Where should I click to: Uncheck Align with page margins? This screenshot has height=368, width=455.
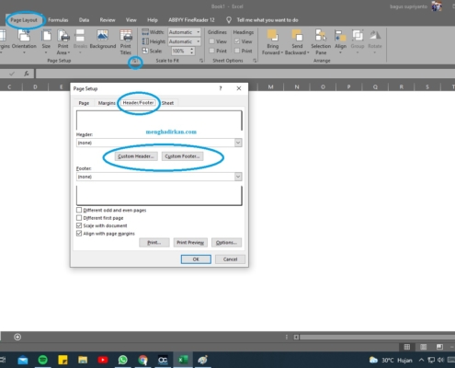coord(79,234)
